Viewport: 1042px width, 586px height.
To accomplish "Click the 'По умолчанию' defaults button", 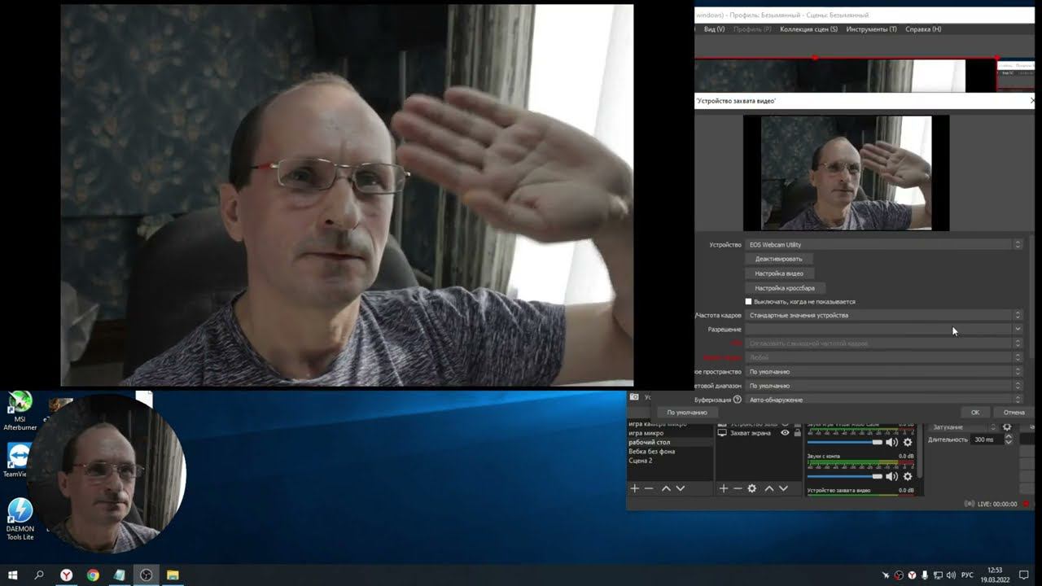I will pos(687,413).
